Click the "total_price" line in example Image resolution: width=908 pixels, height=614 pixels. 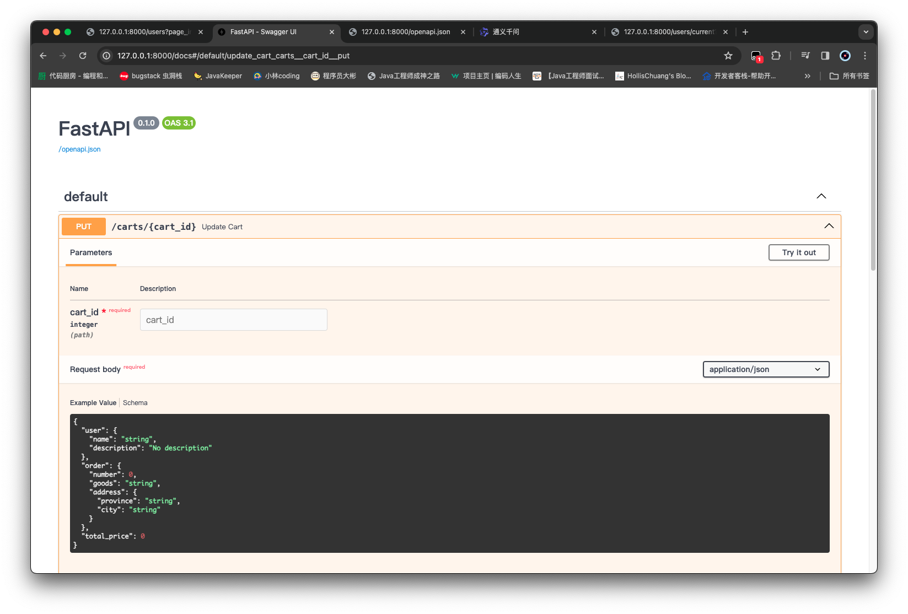click(113, 536)
